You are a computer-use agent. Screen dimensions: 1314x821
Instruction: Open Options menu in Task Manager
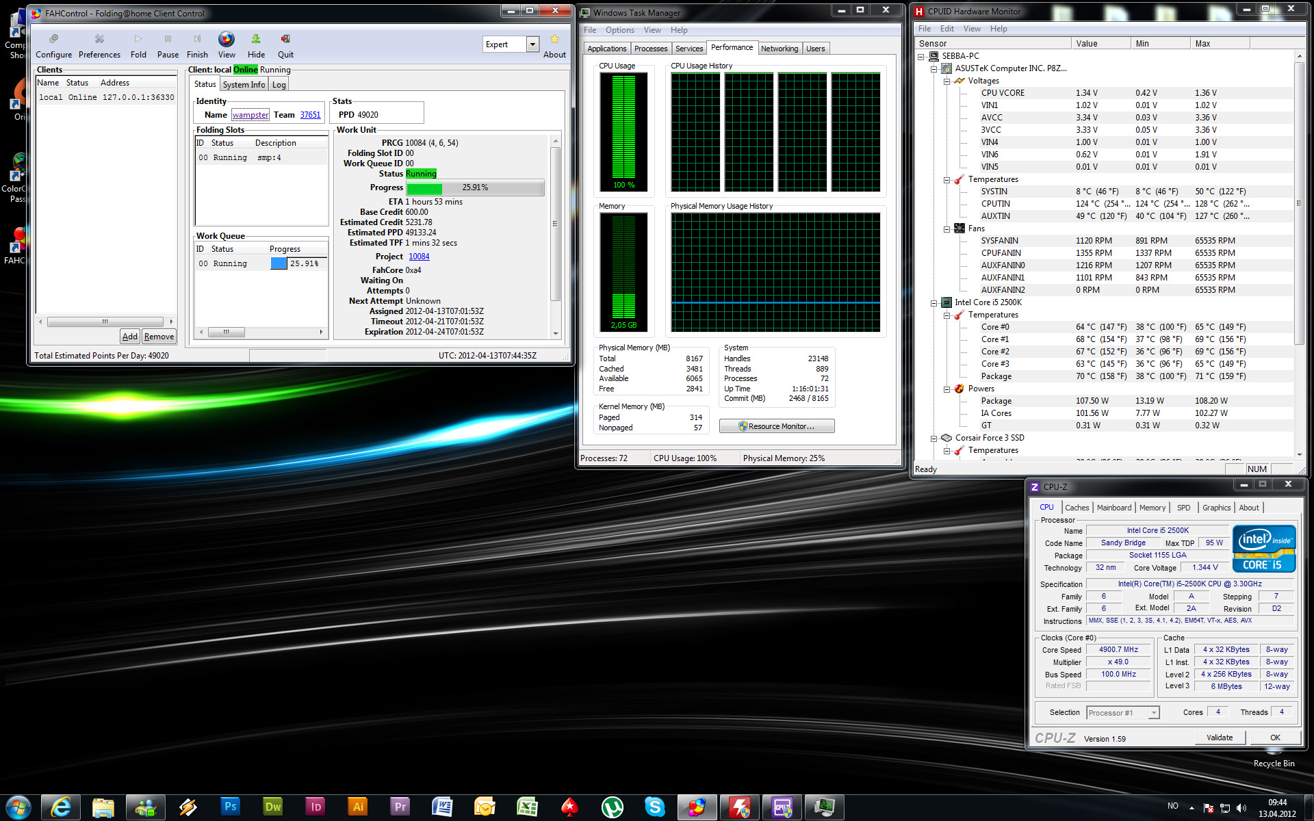[x=619, y=30]
